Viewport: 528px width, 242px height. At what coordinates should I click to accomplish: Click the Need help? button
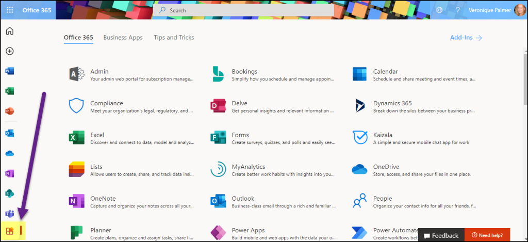[x=487, y=235]
